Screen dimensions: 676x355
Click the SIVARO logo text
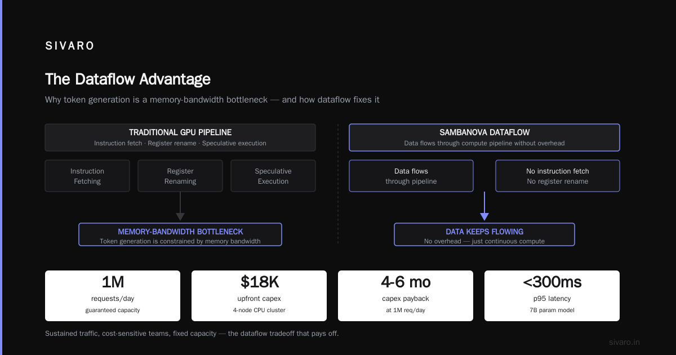[x=70, y=46]
